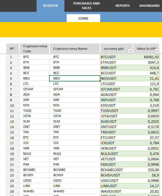Select the BNBUSDT cell
This screenshot has width=162, height=196.
117,68
